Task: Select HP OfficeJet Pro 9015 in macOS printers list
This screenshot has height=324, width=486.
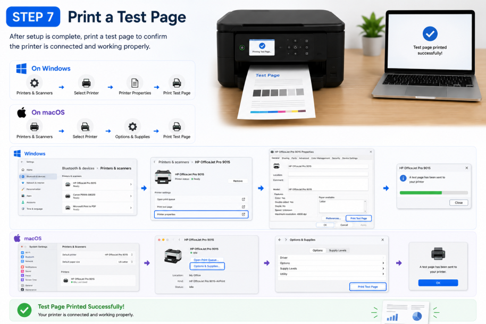Action: (x=98, y=280)
